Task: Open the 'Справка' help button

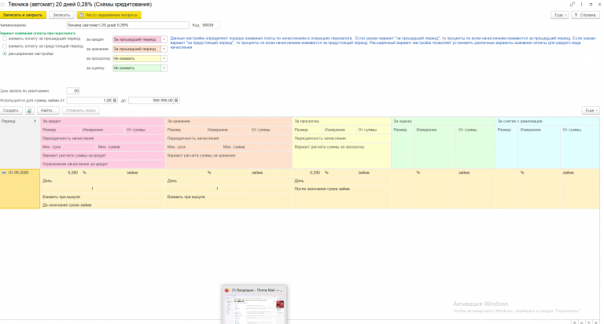Action: pos(585,15)
